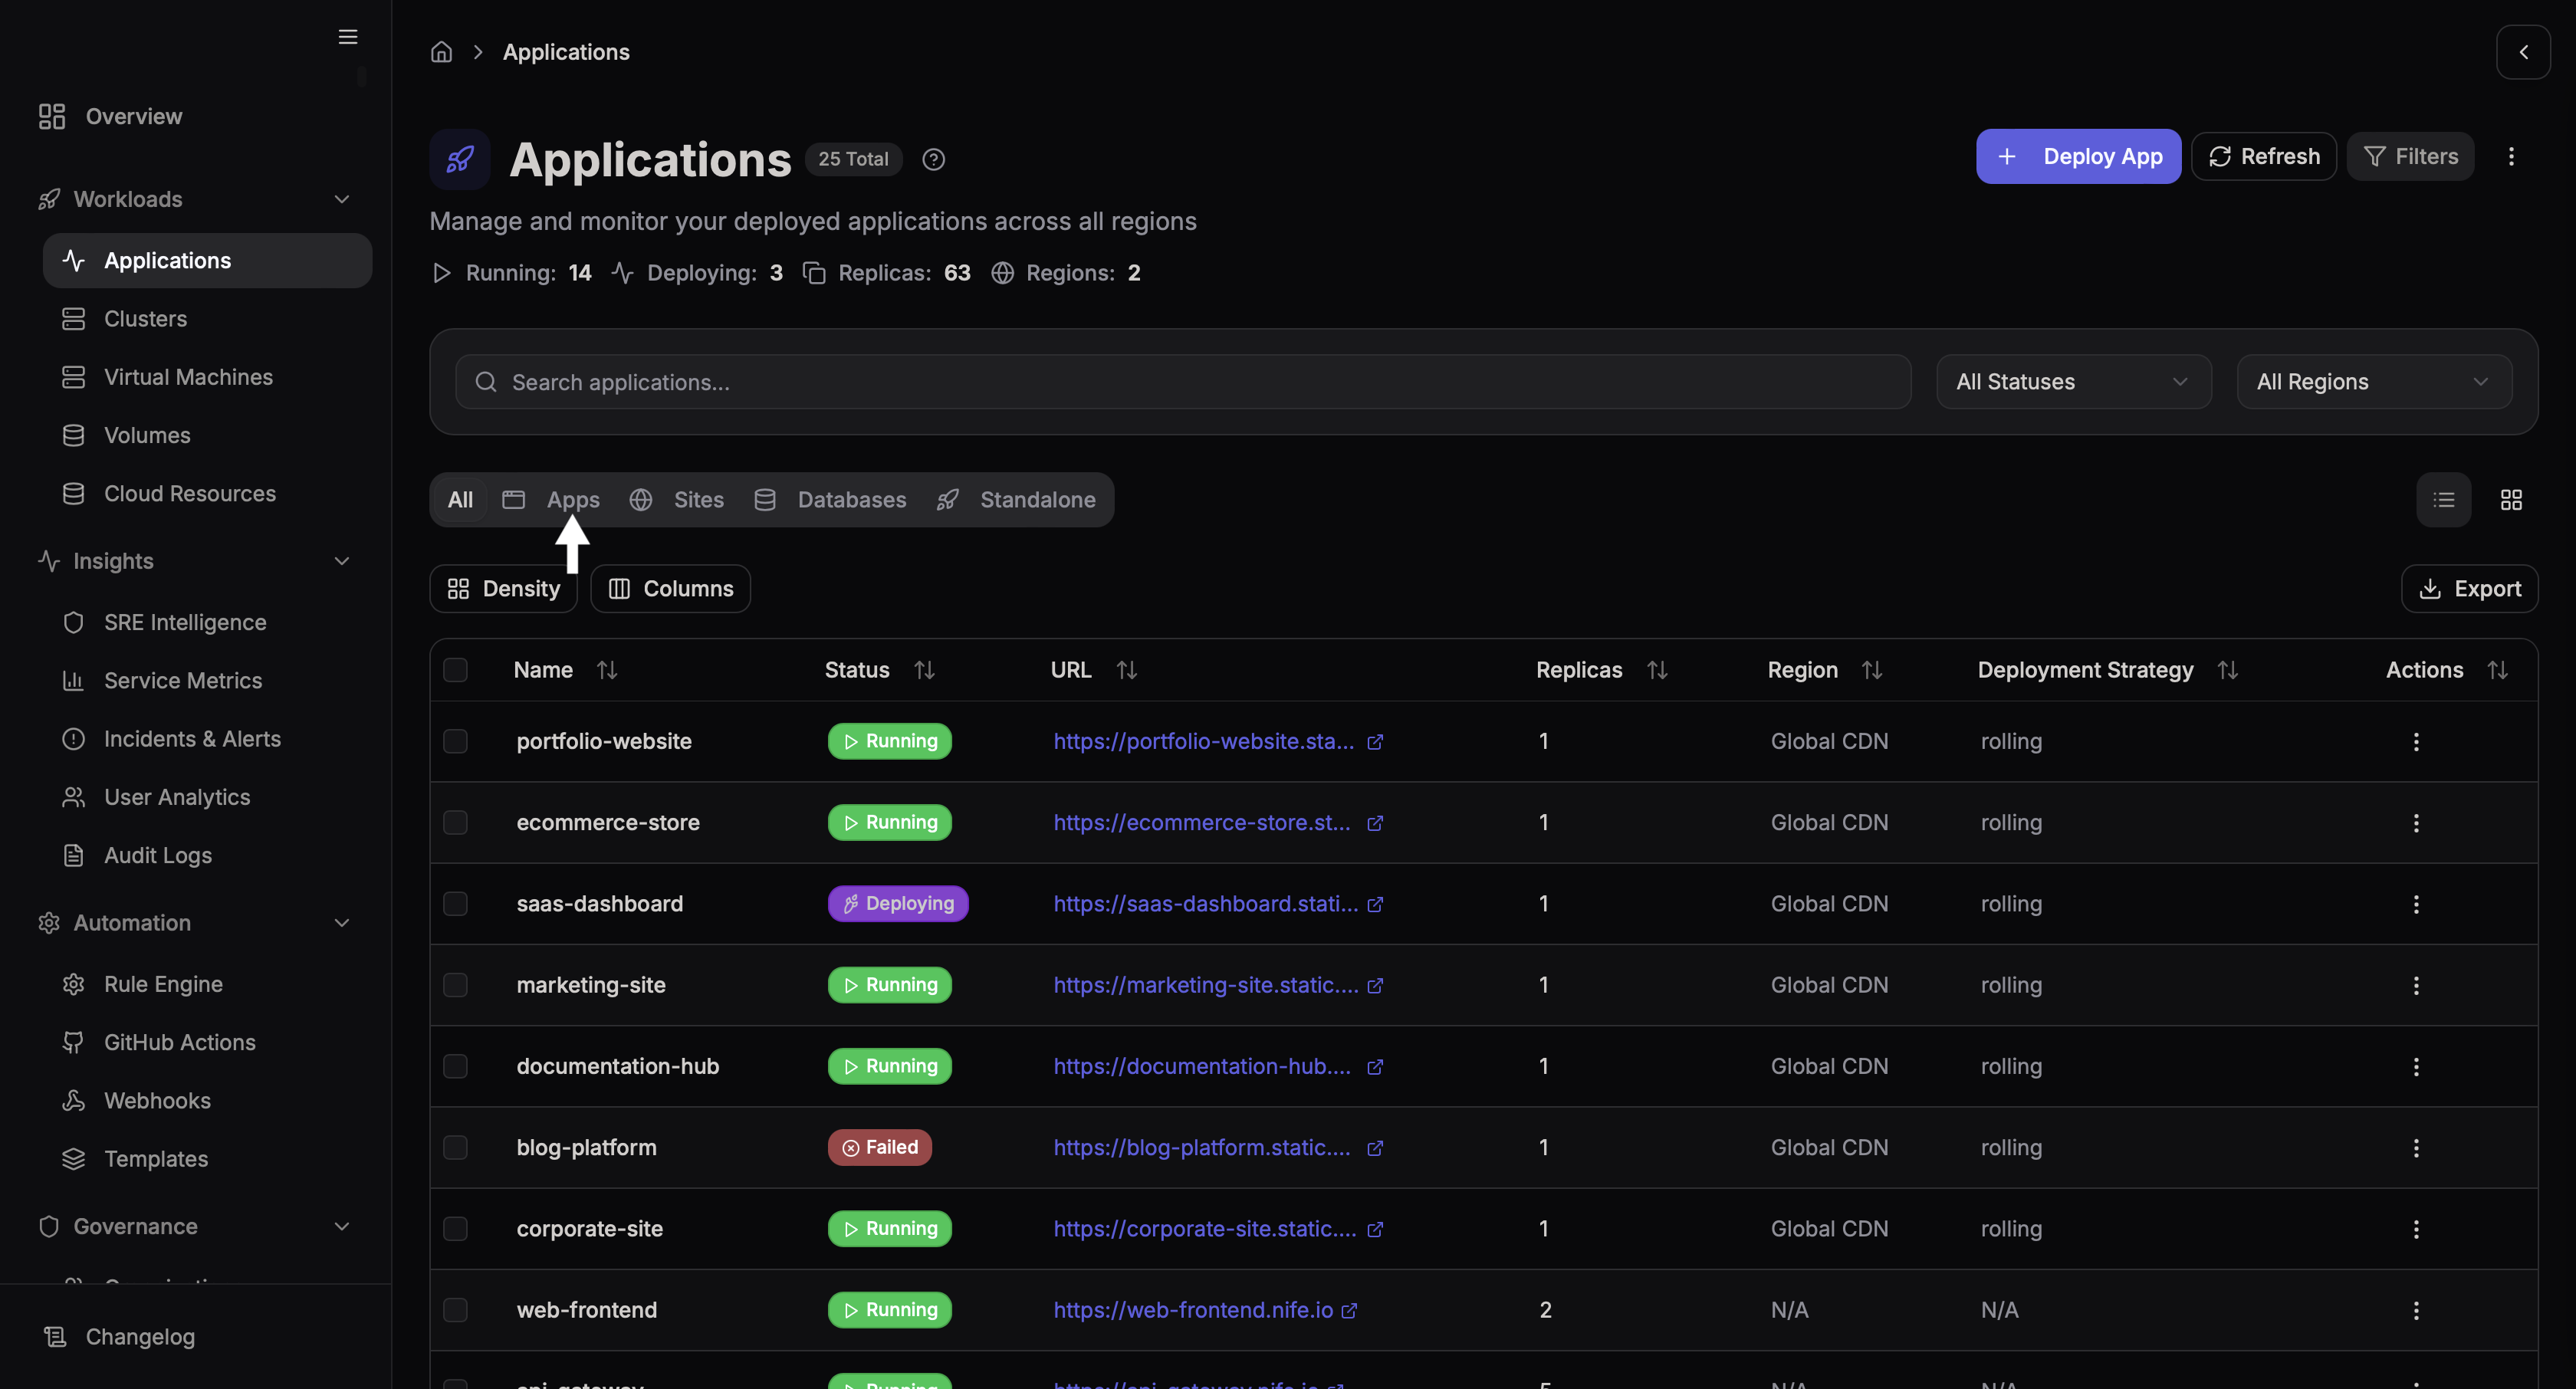Image resolution: width=2576 pixels, height=1389 pixels.
Task: Open the actions menu for blog-platform
Action: 2416,1147
